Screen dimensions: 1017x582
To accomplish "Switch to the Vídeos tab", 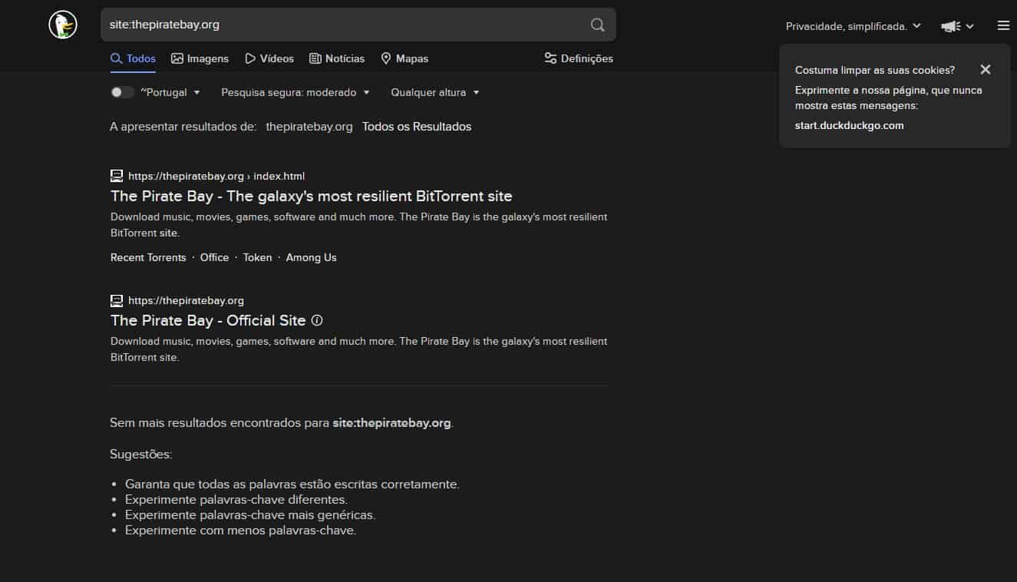I will pyautogui.click(x=269, y=58).
